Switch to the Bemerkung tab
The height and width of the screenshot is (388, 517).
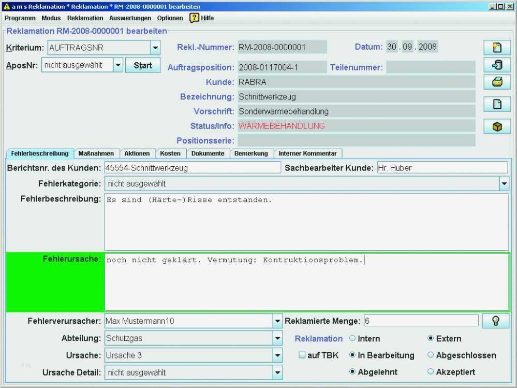[x=251, y=153]
